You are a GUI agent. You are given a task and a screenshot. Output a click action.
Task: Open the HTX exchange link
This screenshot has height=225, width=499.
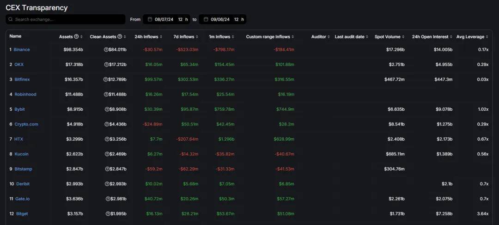click(x=19, y=139)
